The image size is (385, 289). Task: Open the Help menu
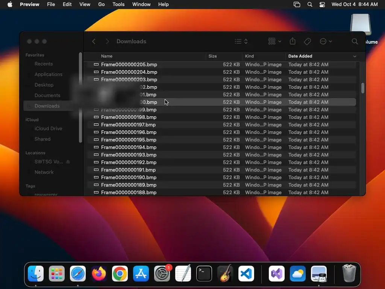163,5
